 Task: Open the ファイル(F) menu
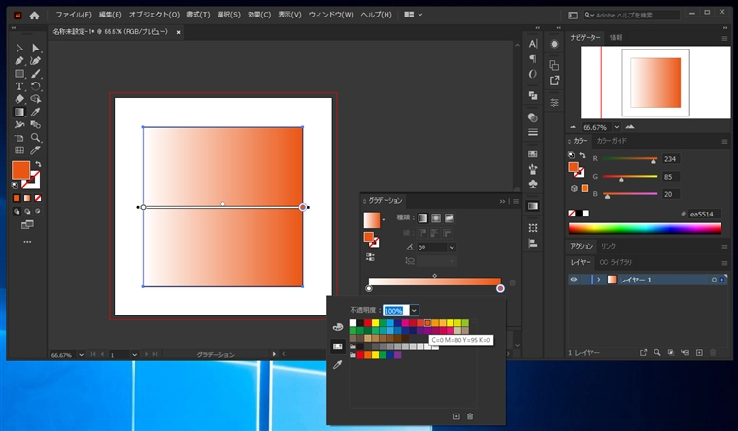pos(74,15)
